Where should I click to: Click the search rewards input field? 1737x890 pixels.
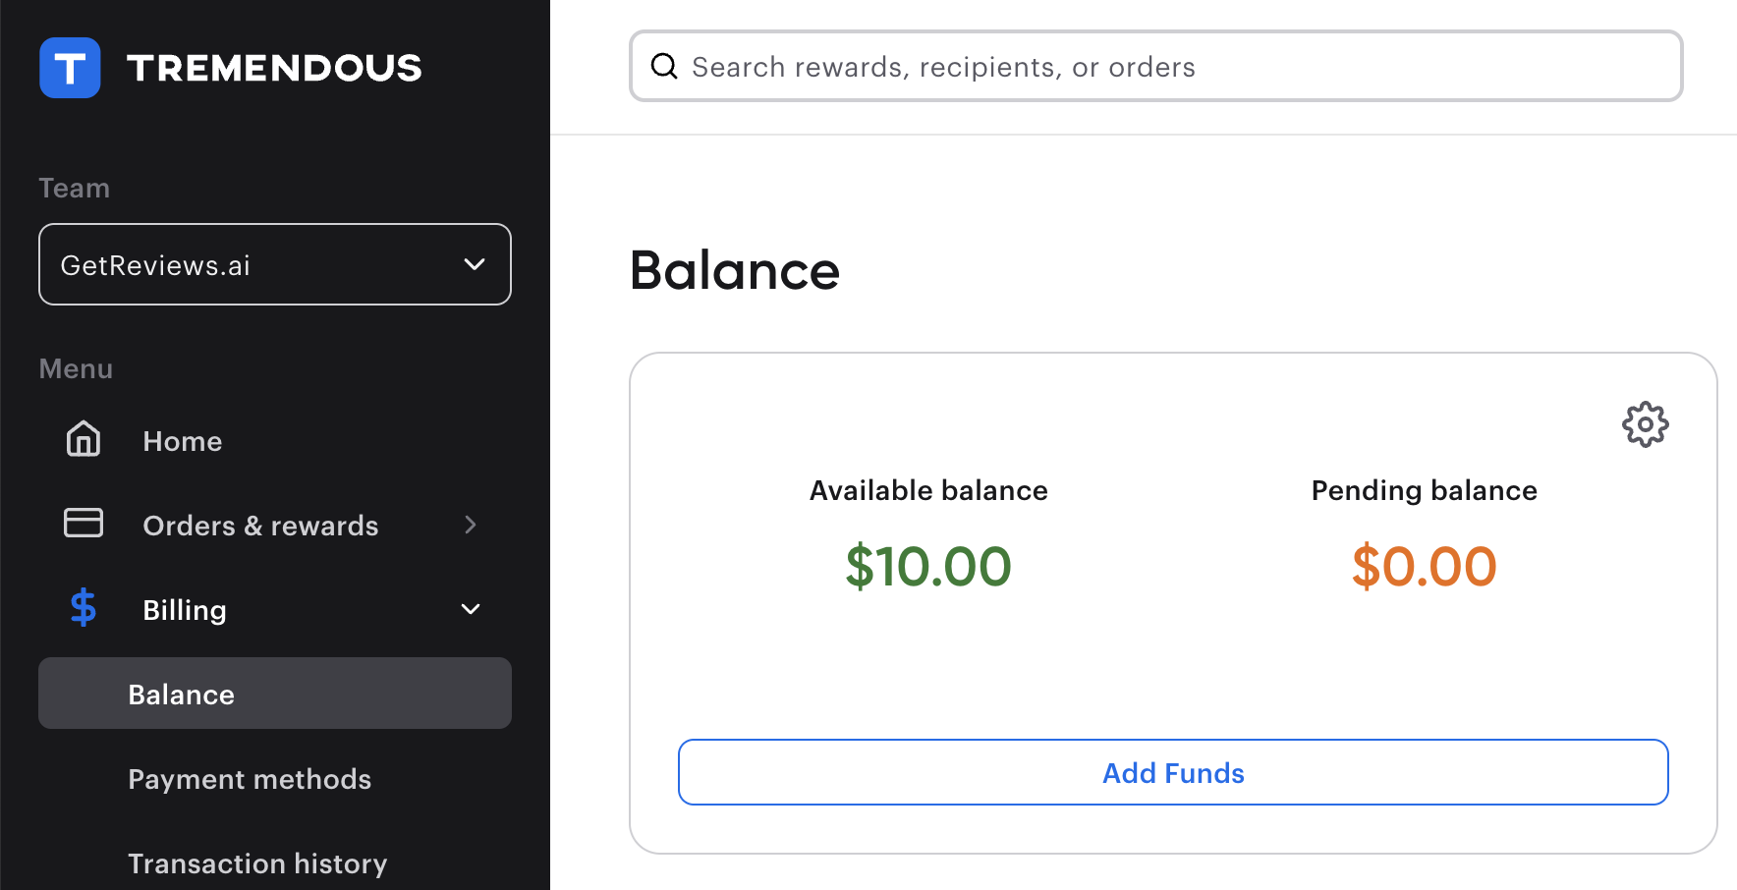(x=1081, y=66)
